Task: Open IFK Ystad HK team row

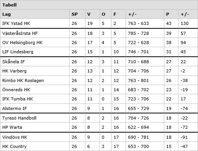Action: coord(99,23)
